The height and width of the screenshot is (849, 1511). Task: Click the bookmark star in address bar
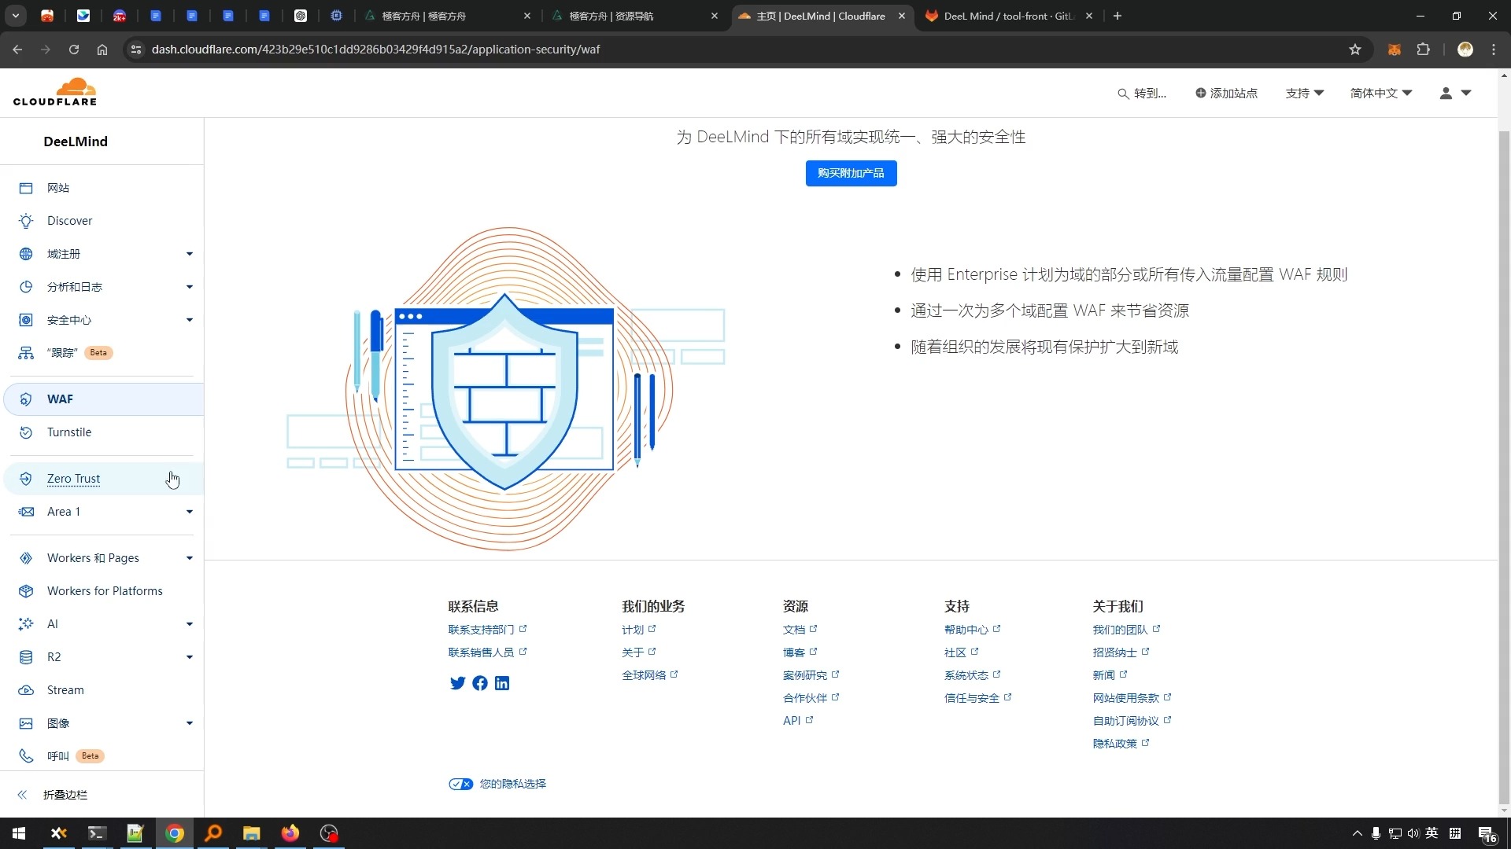click(1354, 50)
